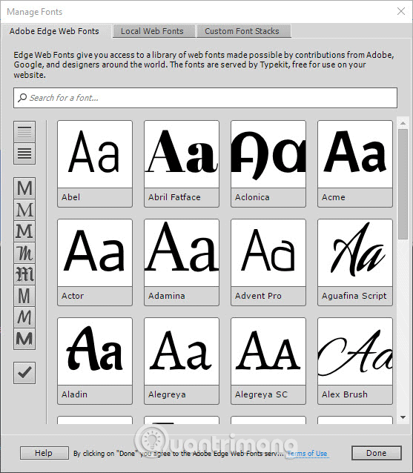Filter fonts for paragraph use
Viewport: 413px width, 473px height.
[x=24, y=153]
